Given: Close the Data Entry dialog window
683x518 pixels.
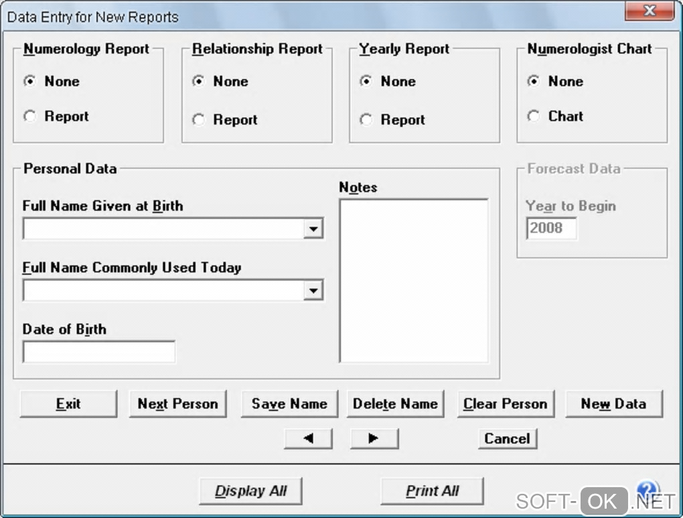Looking at the screenshot, I should click(649, 11).
